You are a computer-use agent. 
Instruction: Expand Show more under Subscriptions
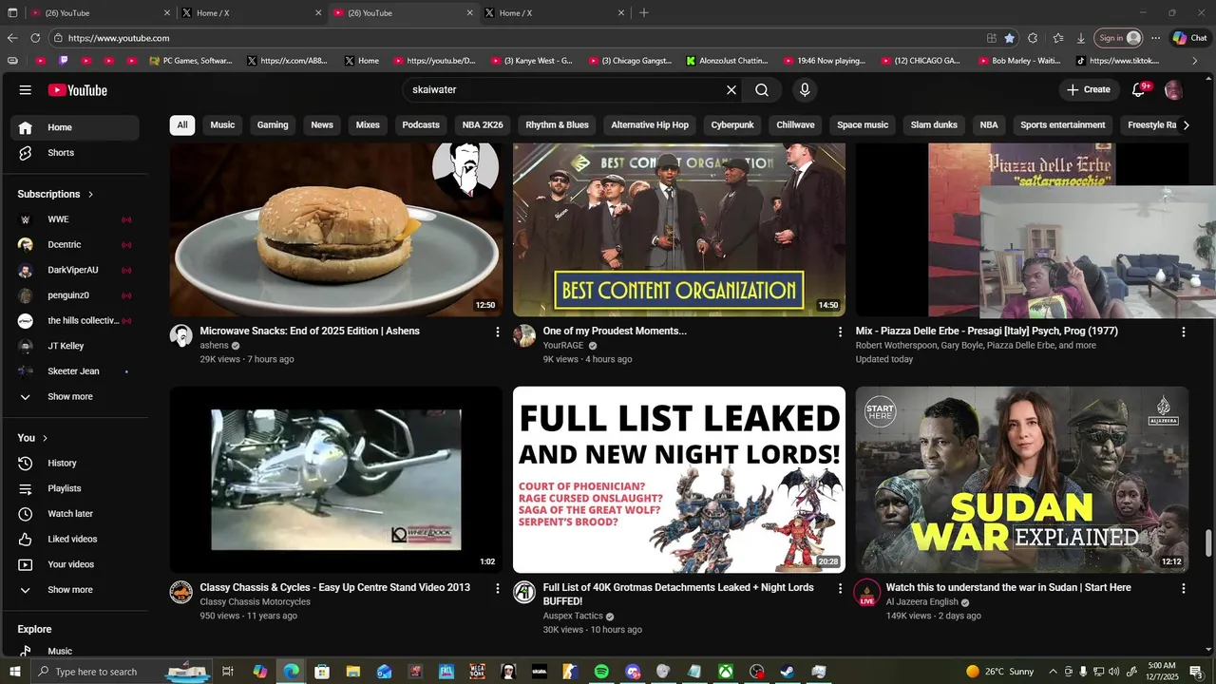[x=74, y=397]
